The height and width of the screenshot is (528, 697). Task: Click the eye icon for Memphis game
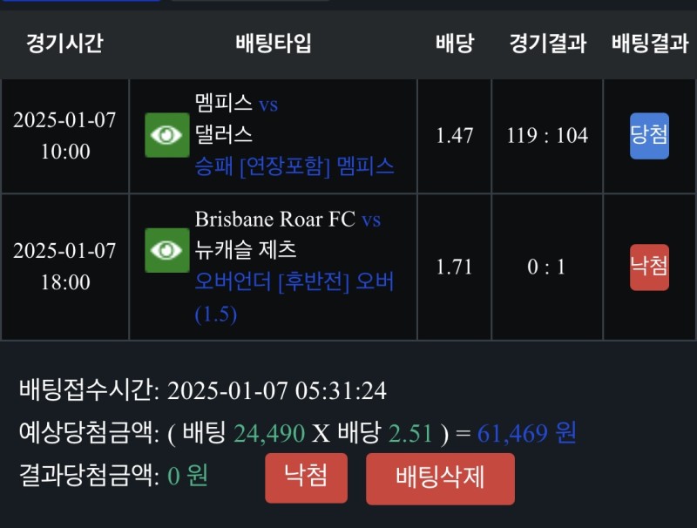(x=166, y=135)
